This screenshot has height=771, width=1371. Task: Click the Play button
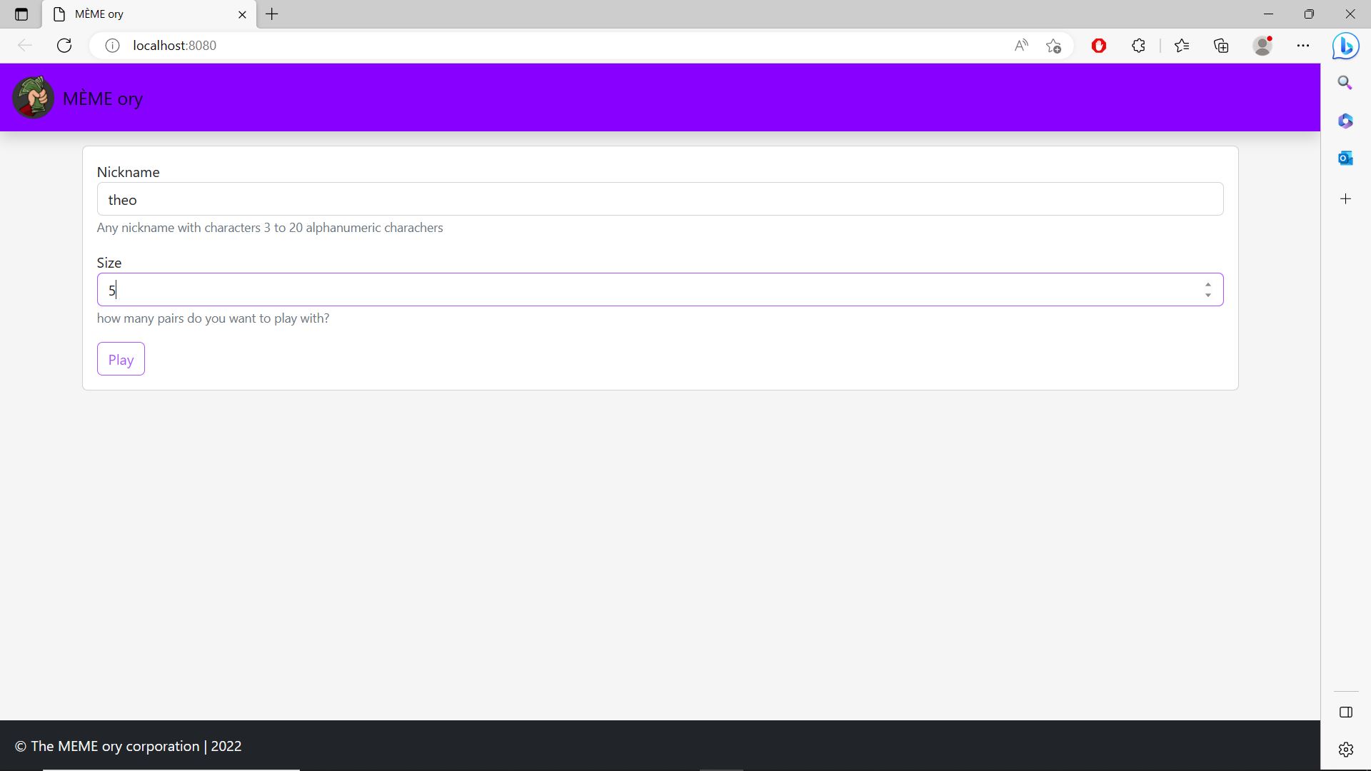[120, 359]
